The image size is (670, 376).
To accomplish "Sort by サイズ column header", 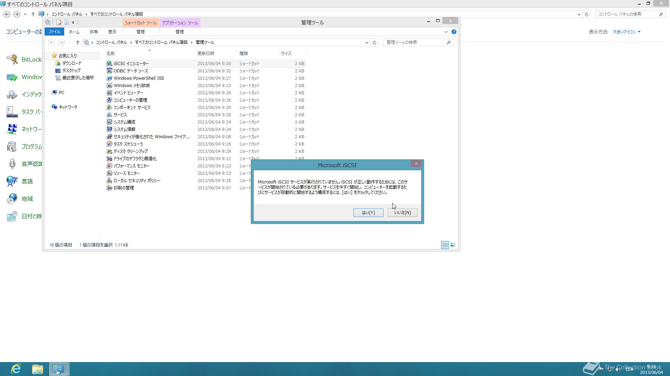I will [293, 53].
